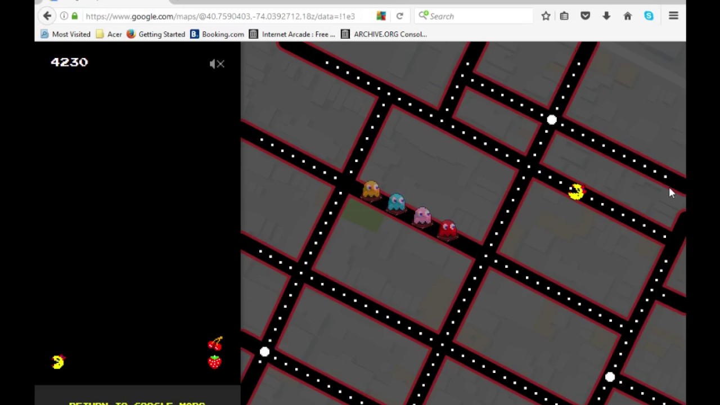Image resolution: width=720 pixels, height=405 pixels.
Task: Open the Acer bookmark folder
Action: [x=109, y=34]
